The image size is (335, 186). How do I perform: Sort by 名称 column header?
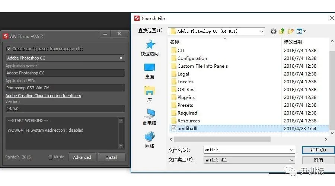point(175,42)
